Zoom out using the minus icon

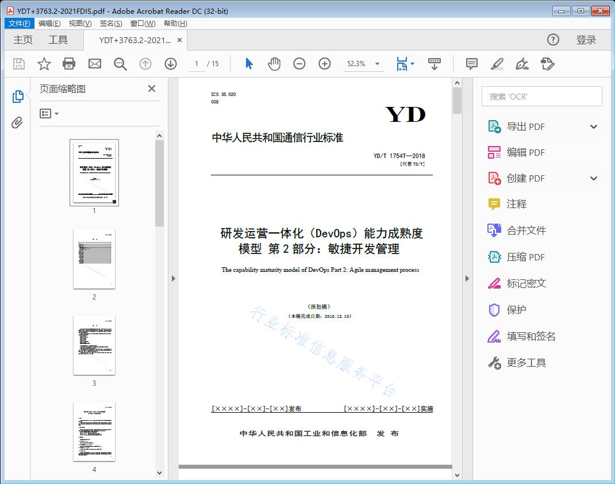[x=299, y=64]
